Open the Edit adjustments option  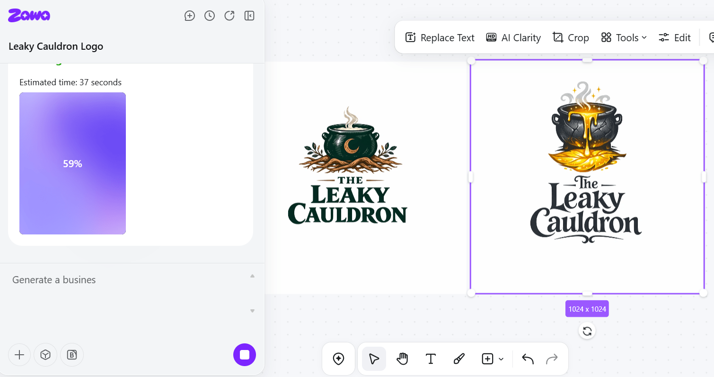(x=675, y=38)
